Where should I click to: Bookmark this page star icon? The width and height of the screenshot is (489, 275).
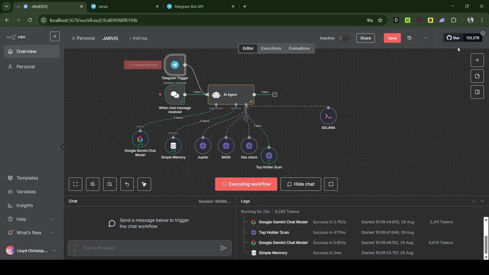pos(380,20)
